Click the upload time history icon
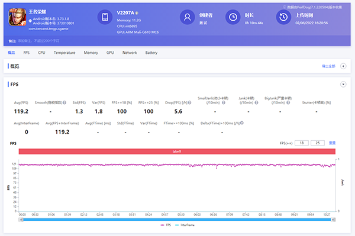355x236 pixels. [x=283, y=17]
